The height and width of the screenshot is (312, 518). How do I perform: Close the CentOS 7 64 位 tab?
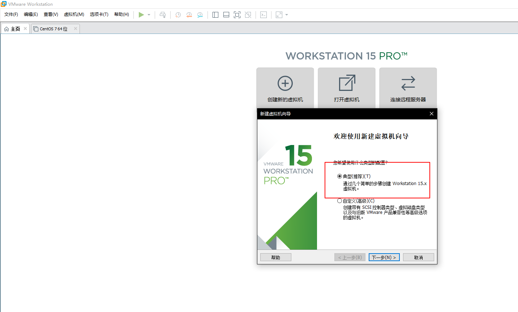coord(76,28)
